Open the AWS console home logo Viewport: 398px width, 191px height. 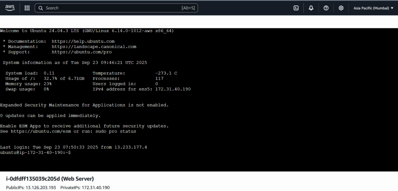tap(10, 8)
